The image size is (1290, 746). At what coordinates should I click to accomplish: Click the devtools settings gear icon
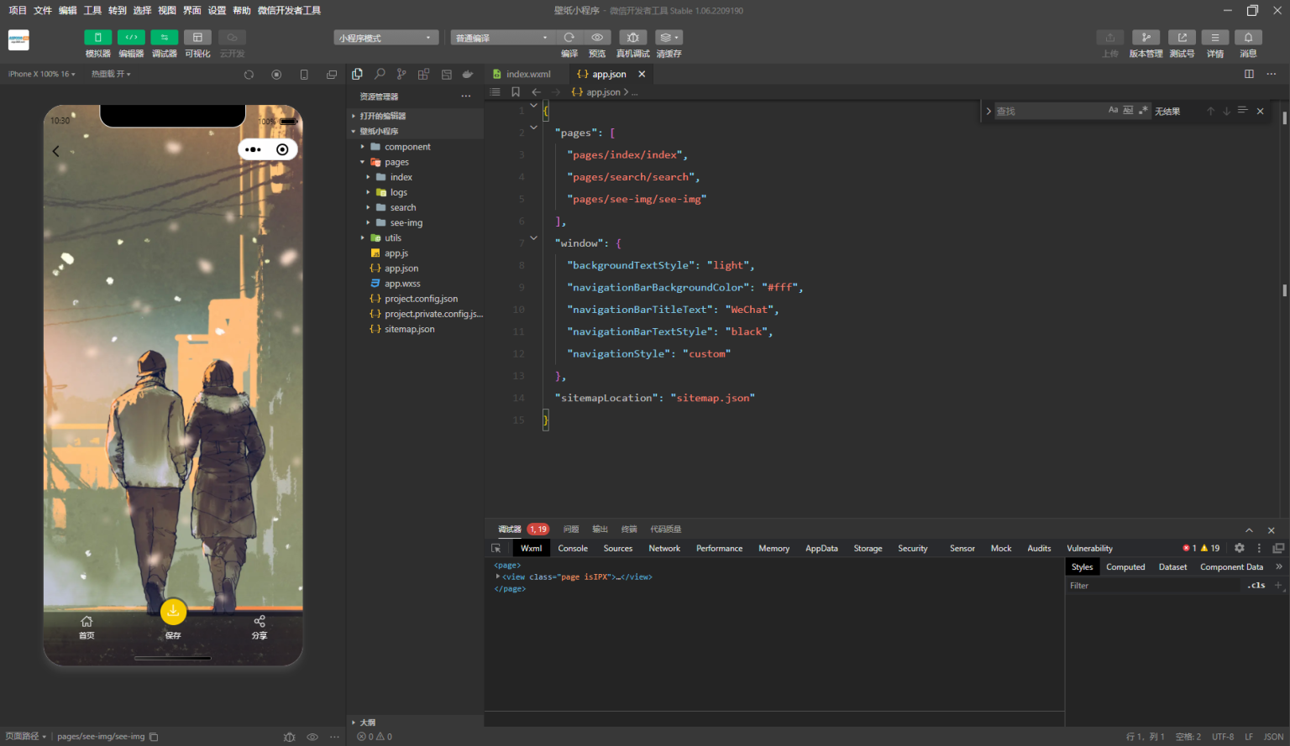pyautogui.click(x=1239, y=548)
